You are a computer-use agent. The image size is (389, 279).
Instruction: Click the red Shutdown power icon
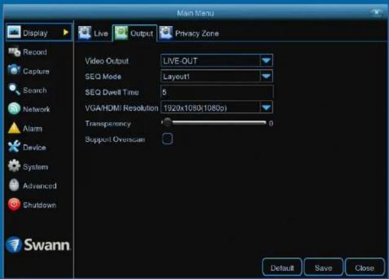(14, 205)
